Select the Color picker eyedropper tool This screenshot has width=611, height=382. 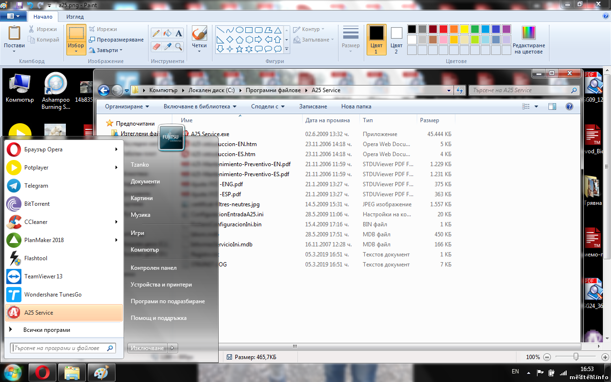pos(168,46)
